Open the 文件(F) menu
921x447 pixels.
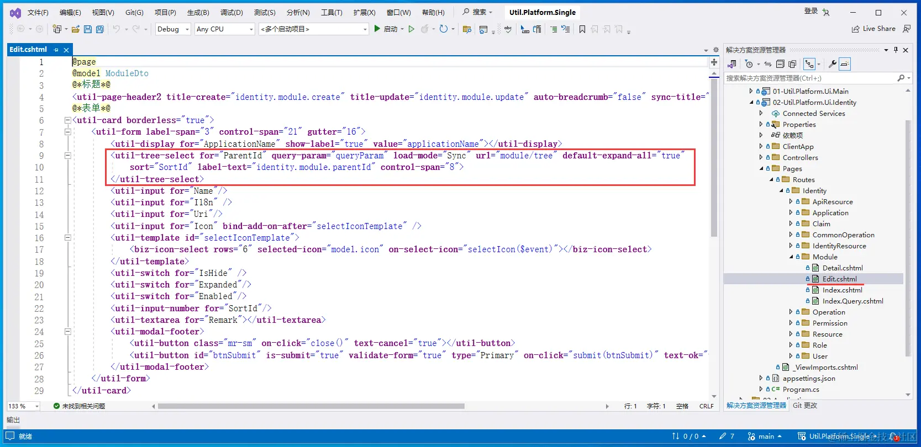38,12
